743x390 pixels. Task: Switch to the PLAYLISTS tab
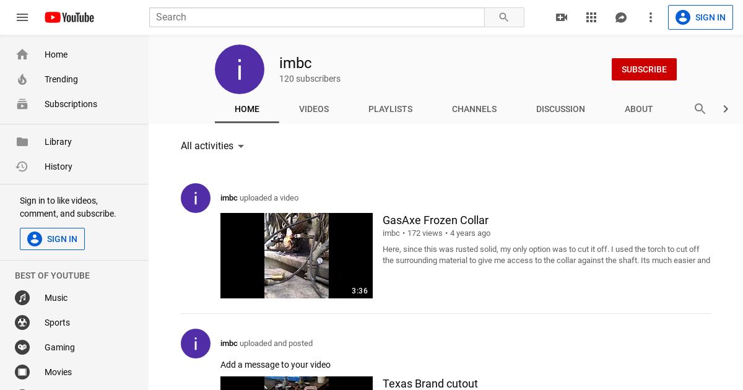[390, 109]
